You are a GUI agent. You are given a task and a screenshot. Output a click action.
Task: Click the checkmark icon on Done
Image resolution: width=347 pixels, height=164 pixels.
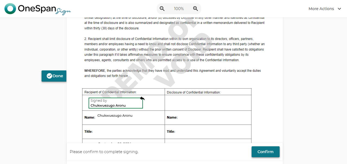point(49,76)
